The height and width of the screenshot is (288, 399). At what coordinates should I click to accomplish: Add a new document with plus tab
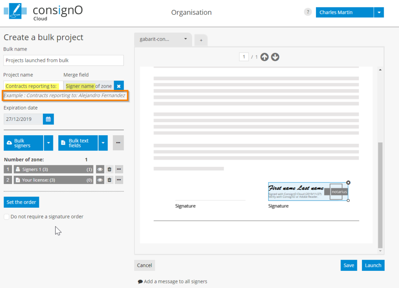tap(201, 40)
